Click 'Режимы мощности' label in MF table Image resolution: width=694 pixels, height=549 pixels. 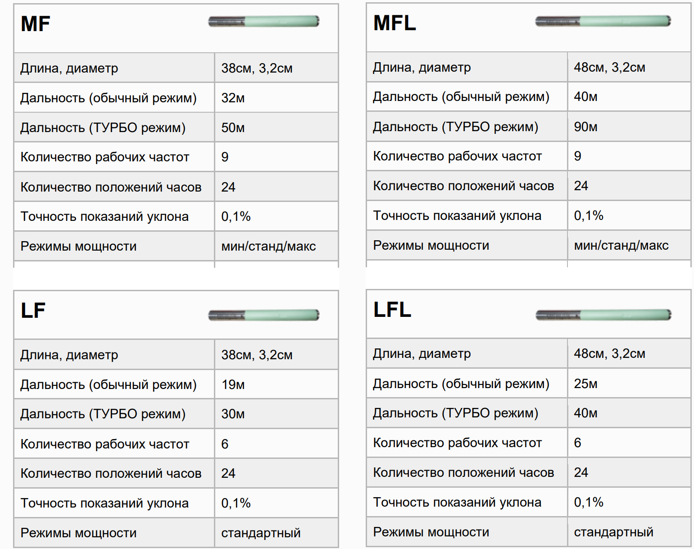click(x=78, y=246)
